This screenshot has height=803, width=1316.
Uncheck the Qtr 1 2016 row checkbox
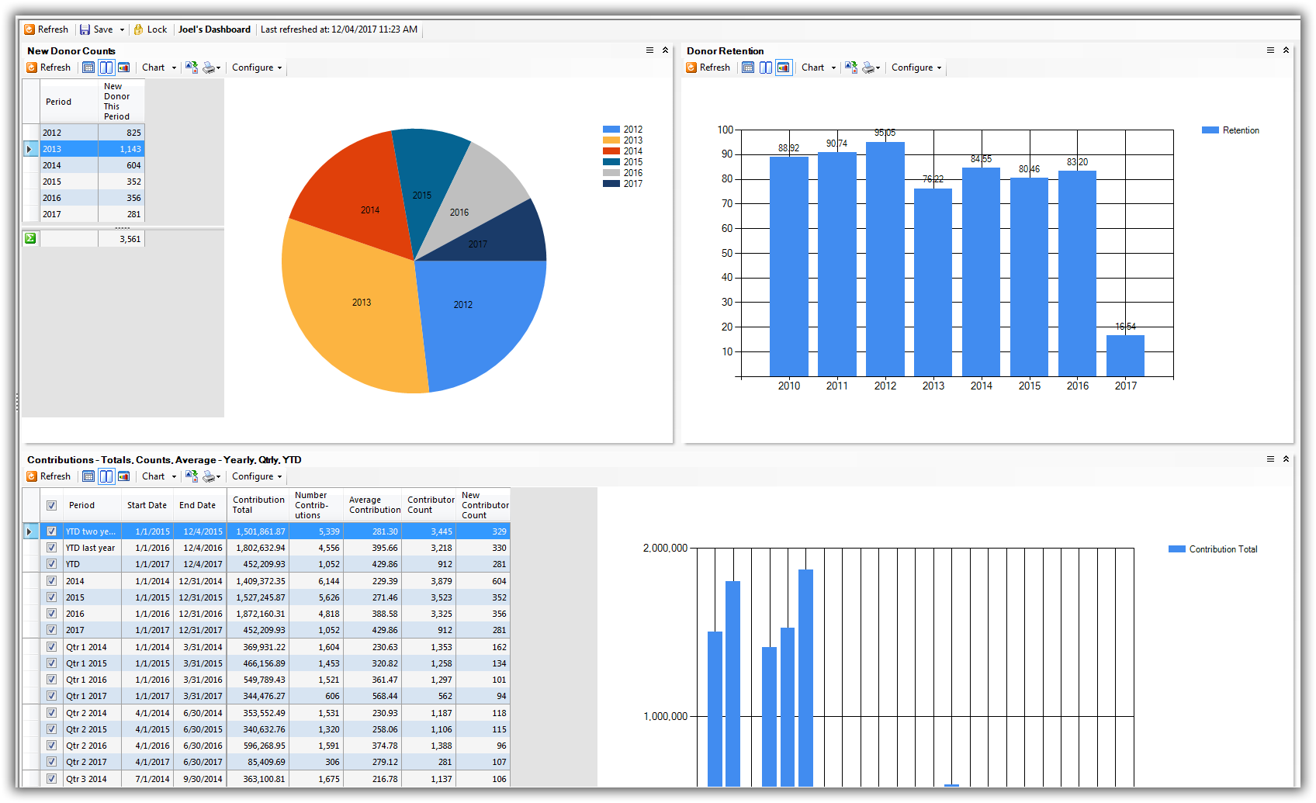pyautogui.click(x=51, y=680)
